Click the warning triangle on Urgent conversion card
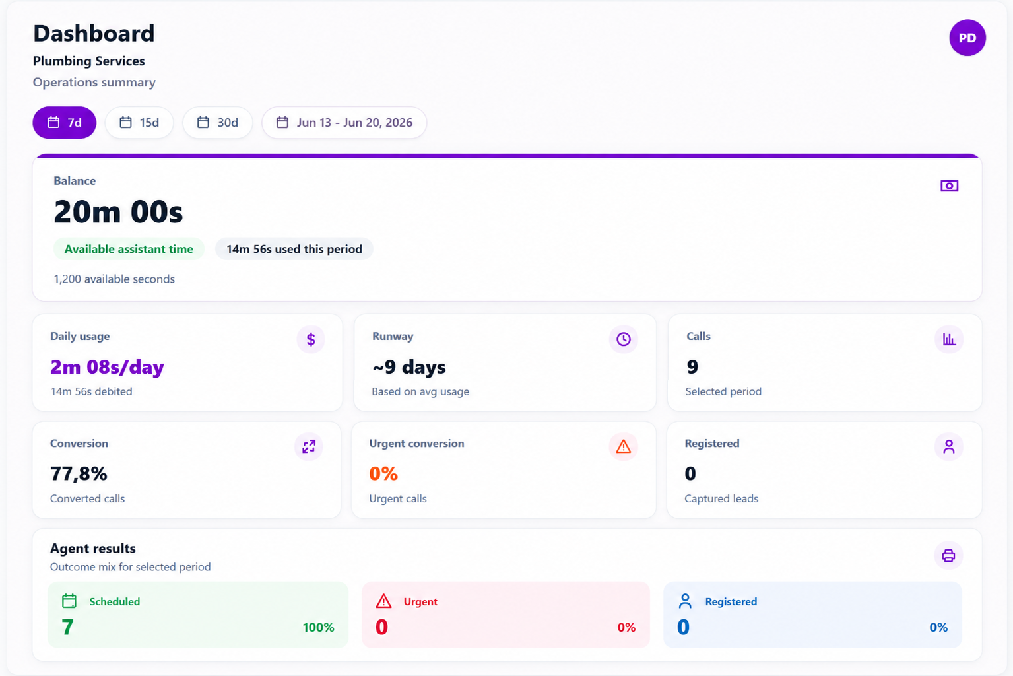Viewport: 1013px width, 676px height. tap(624, 447)
